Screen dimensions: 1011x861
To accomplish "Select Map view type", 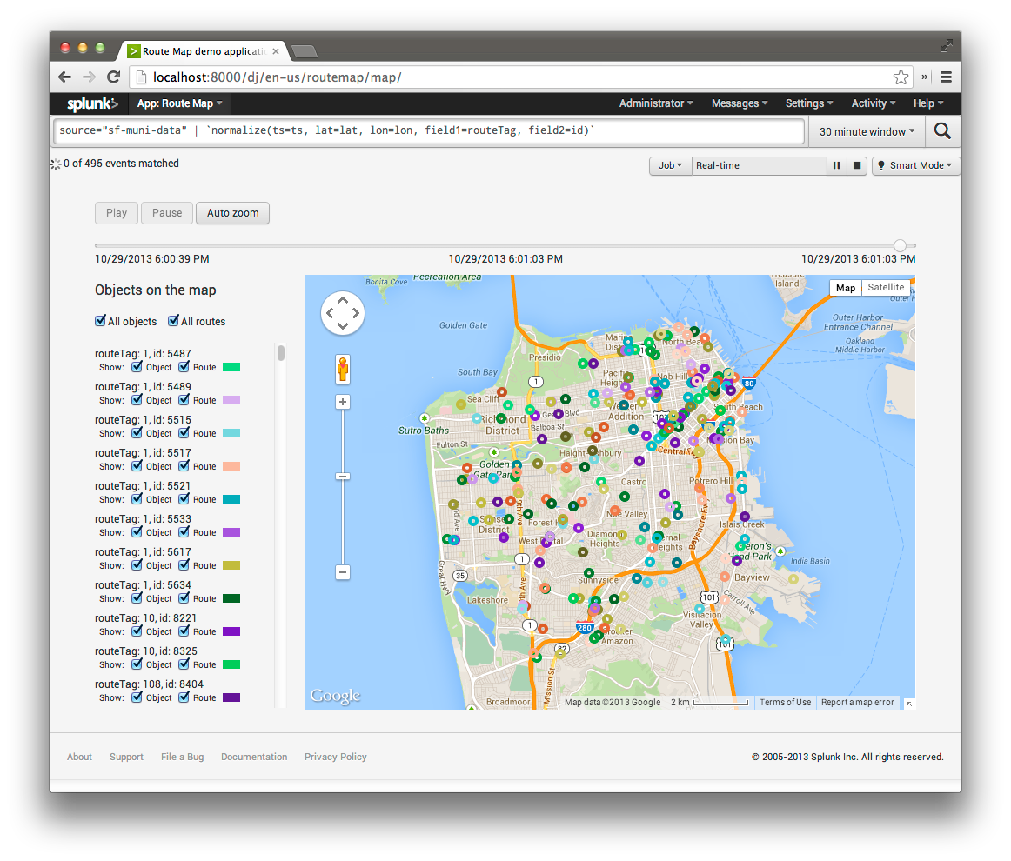I will tap(846, 288).
